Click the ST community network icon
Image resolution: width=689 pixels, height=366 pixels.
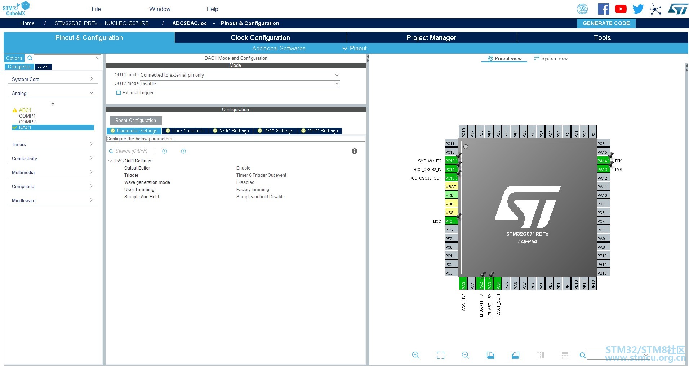(655, 9)
